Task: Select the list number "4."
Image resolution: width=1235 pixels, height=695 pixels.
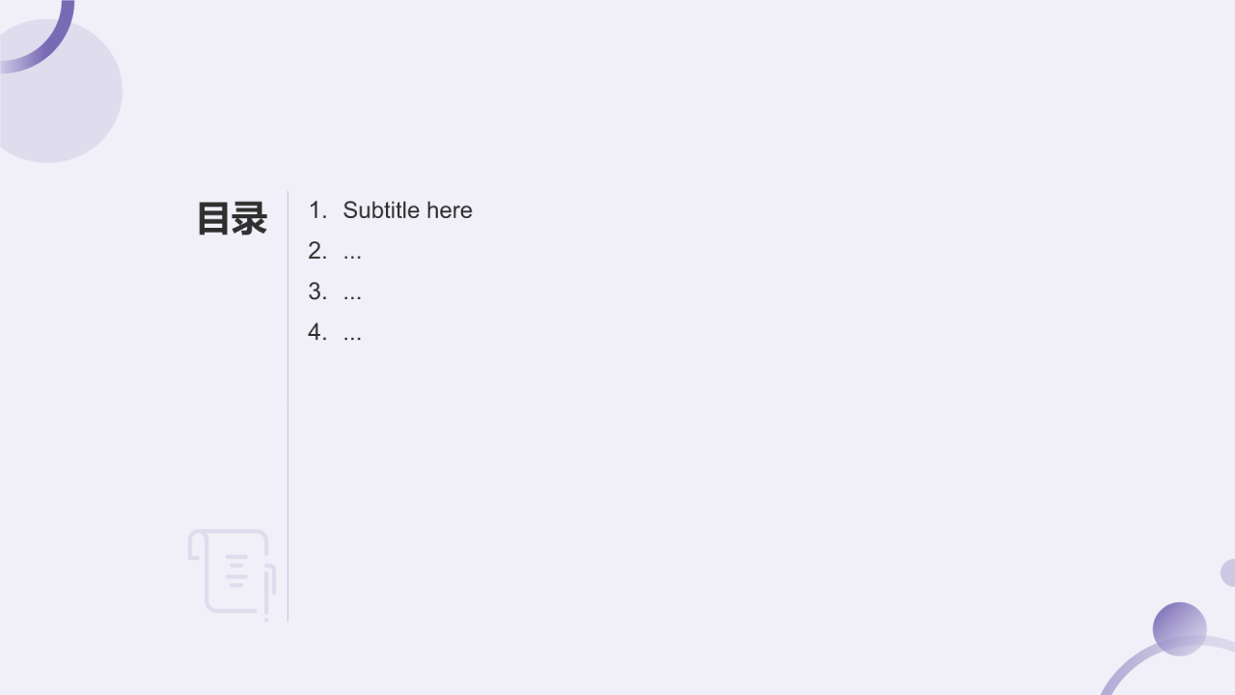Action: [317, 332]
